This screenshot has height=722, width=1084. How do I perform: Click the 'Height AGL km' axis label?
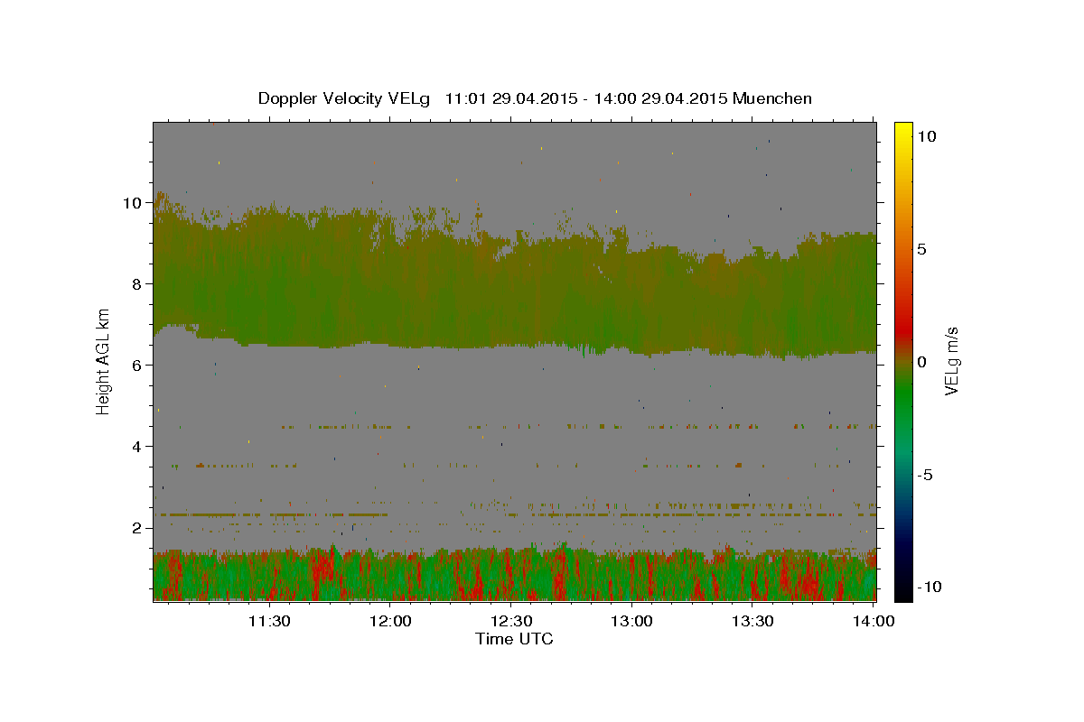click(x=104, y=361)
